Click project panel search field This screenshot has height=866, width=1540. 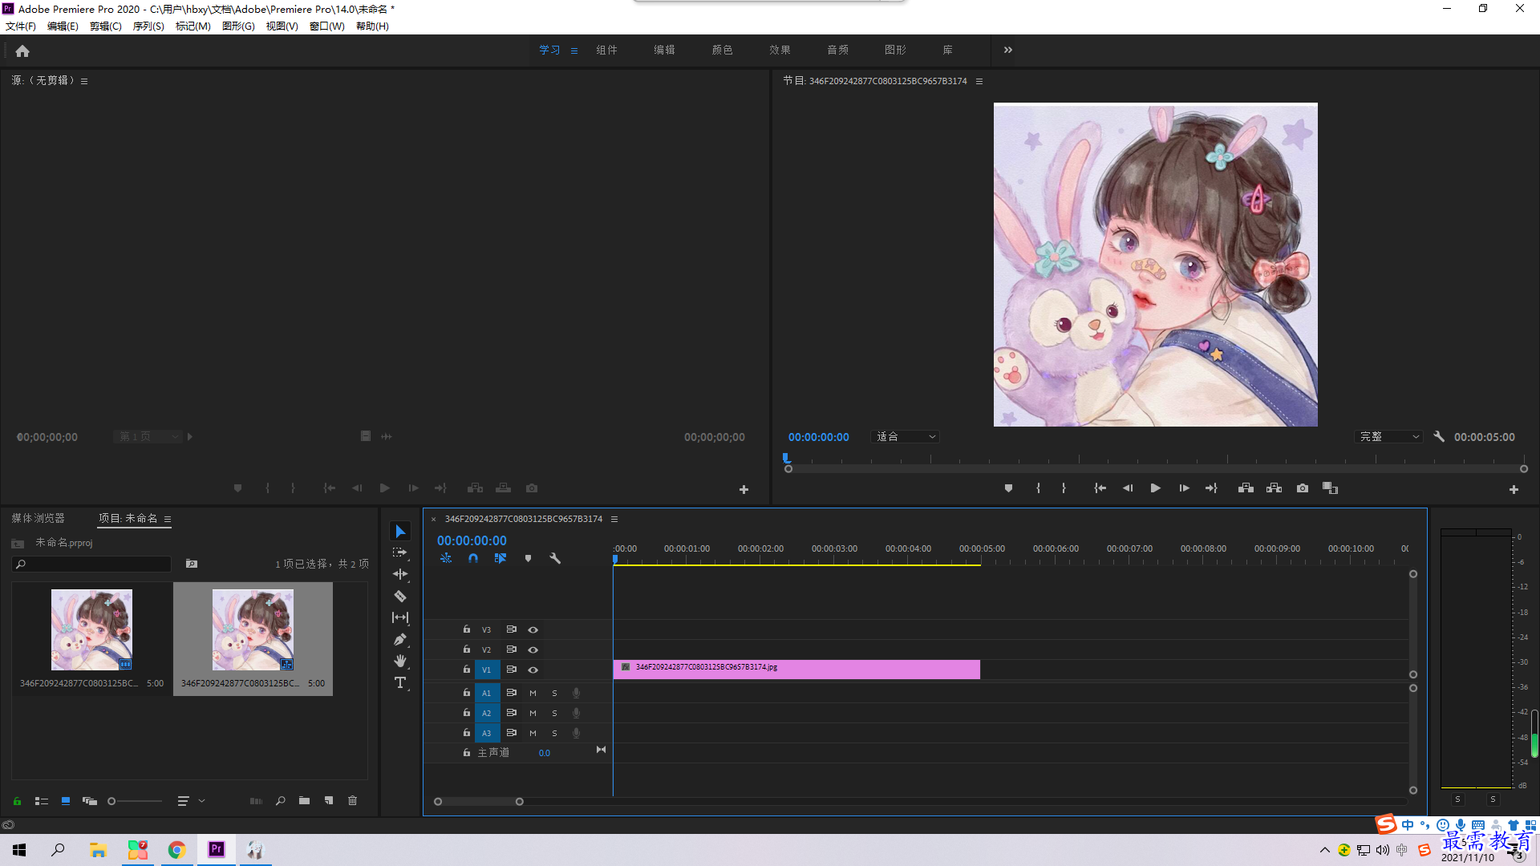[92, 564]
